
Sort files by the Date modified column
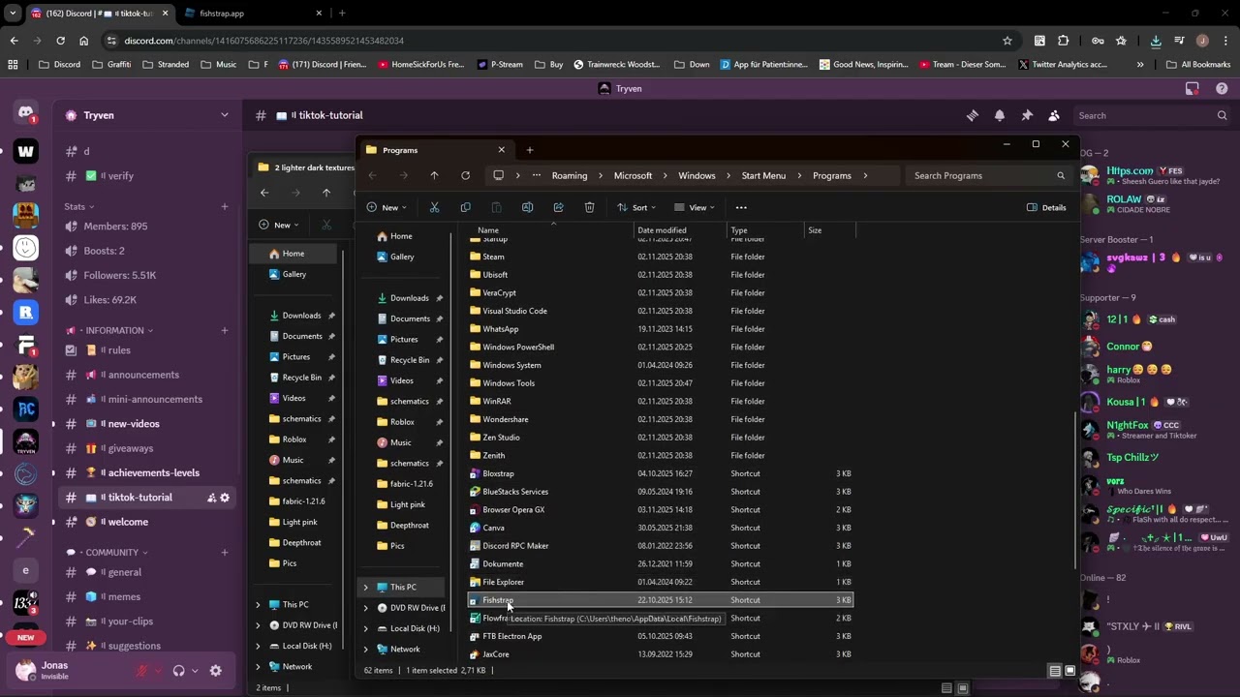680,230
